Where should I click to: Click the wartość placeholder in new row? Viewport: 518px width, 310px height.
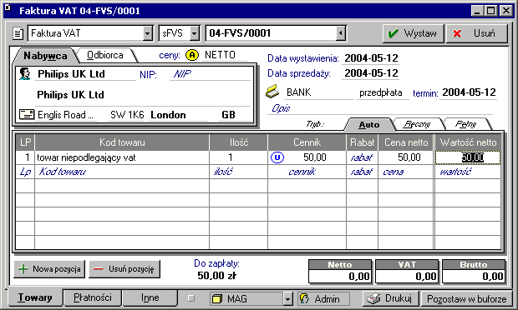[x=468, y=172]
